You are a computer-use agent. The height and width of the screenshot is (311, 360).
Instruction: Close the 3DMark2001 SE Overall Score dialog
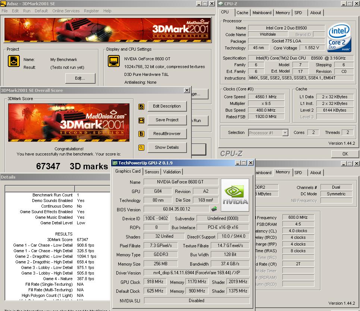click(187, 90)
